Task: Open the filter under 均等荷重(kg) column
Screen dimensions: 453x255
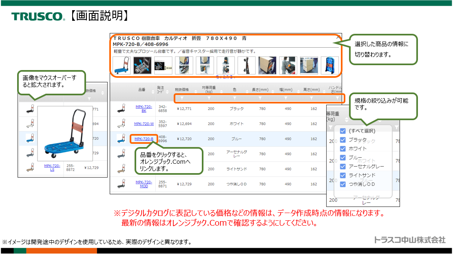Action: 209,98
